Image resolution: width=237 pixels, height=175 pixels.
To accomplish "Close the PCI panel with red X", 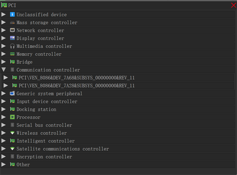I will click(233, 5).
